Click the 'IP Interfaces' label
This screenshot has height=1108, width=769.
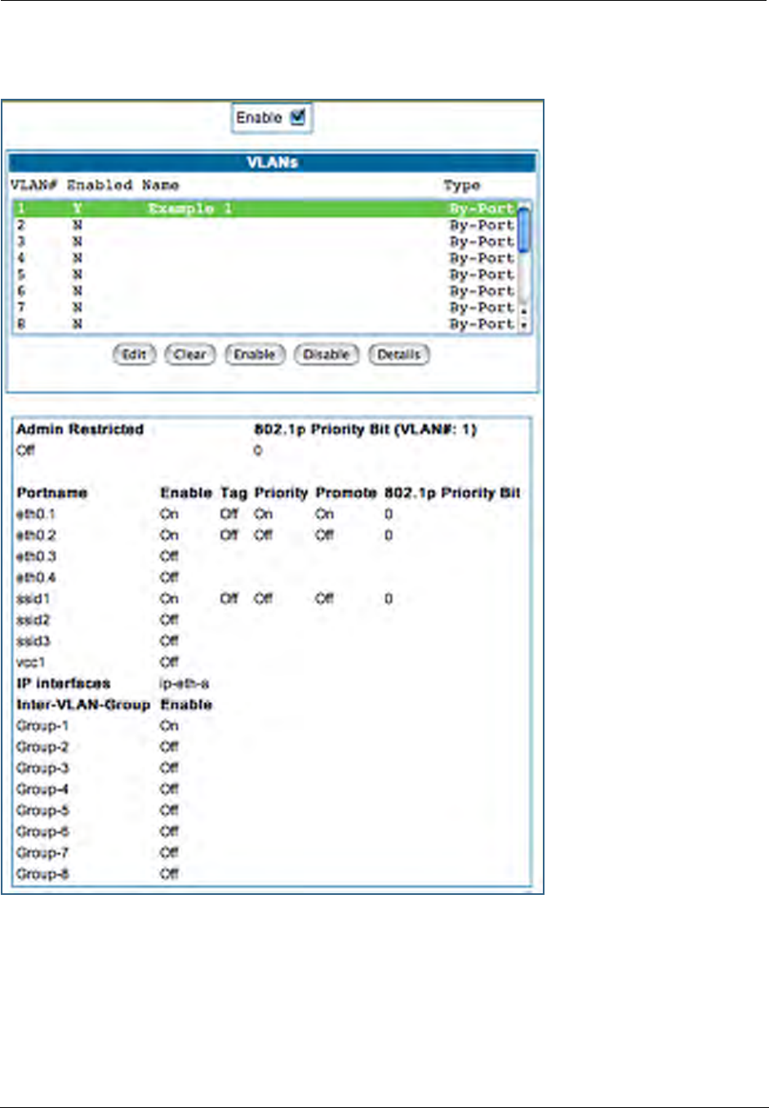point(63,683)
